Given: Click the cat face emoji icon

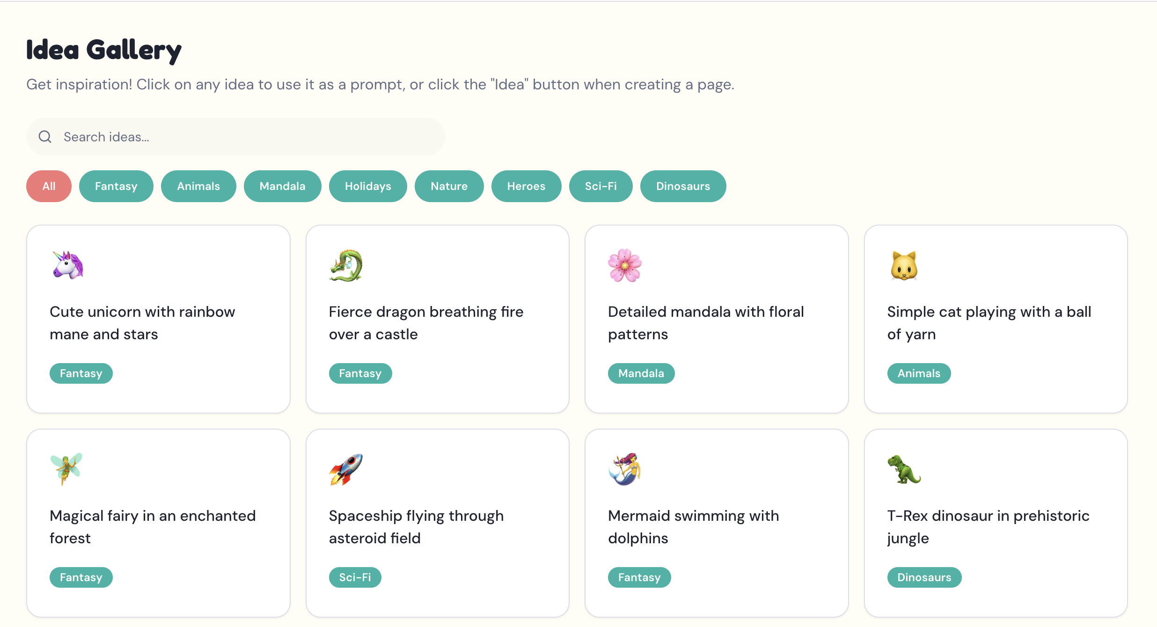Looking at the screenshot, I should point(904,265).
